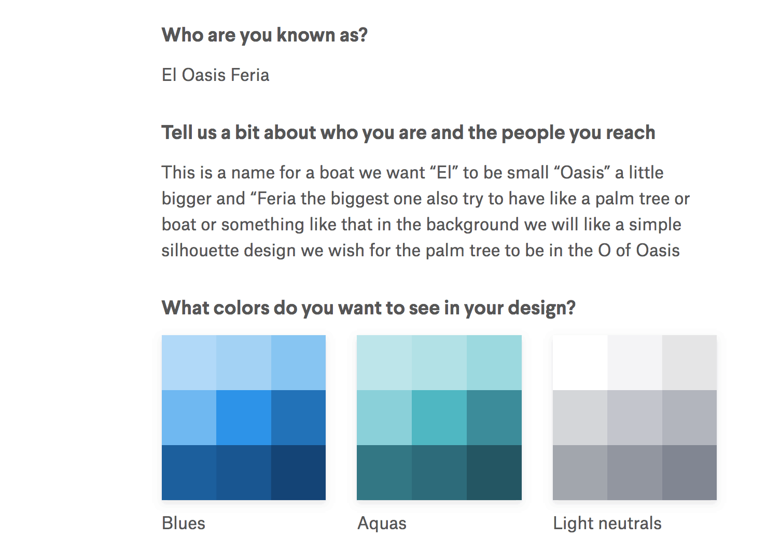Click the boat name description paragraph
Viewport: 780px width, 552px height.
pyautogui.click(x=425, y=211)
